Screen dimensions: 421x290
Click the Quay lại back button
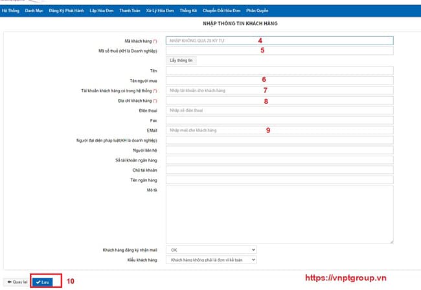coord(16,282)
